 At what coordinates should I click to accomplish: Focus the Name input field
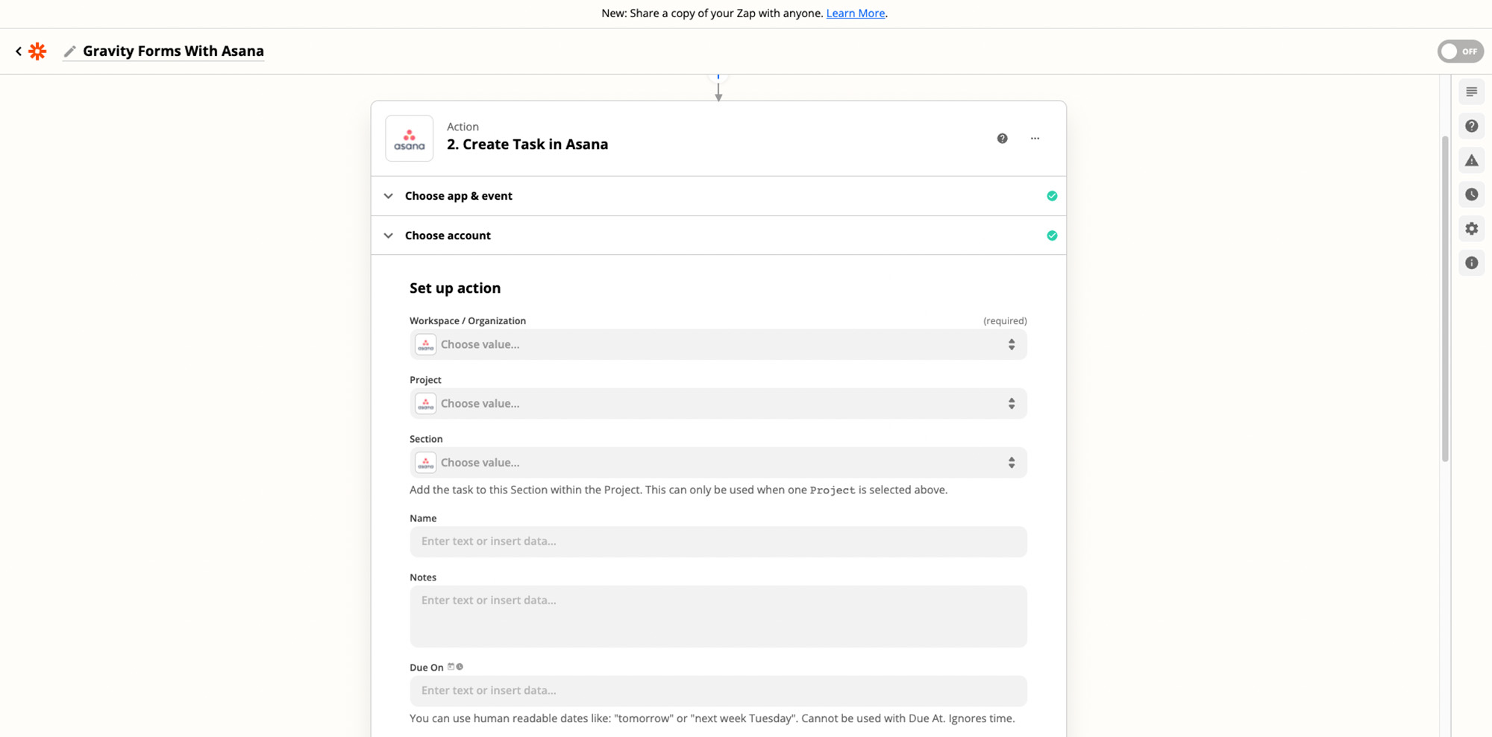718,542
